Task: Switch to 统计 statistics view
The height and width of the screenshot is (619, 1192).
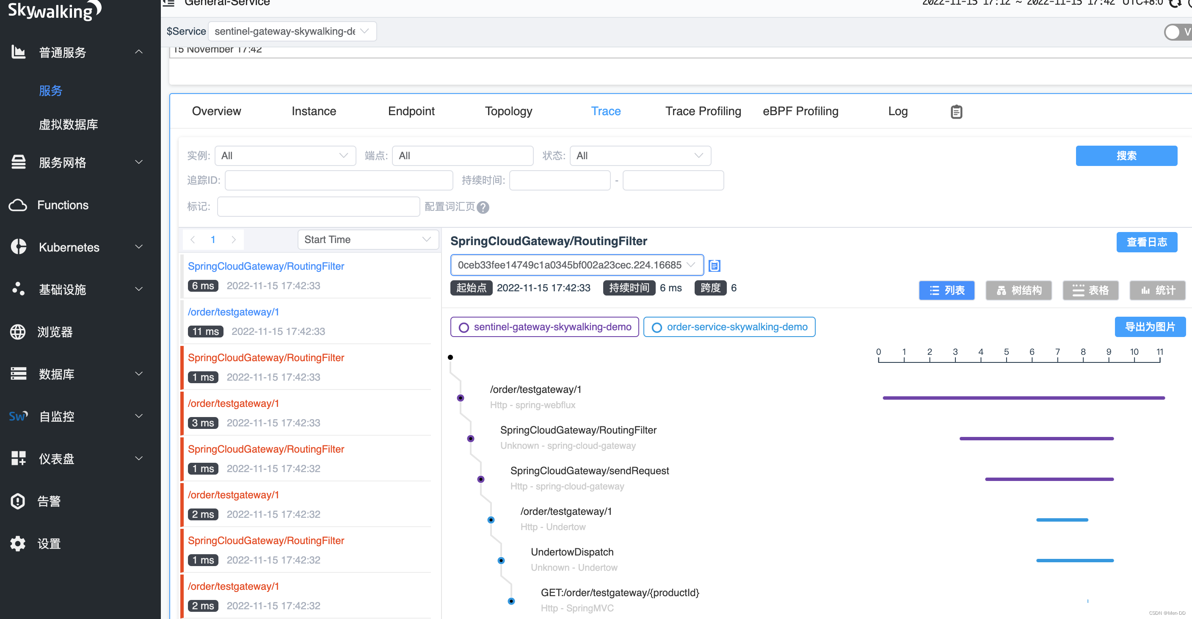Action: [1157, 290]
